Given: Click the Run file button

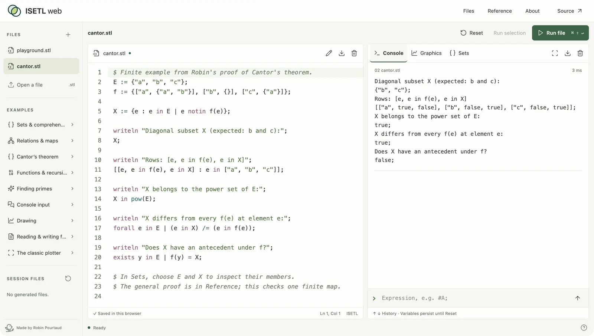Looking at the screenshot, I should pos(560,33).
